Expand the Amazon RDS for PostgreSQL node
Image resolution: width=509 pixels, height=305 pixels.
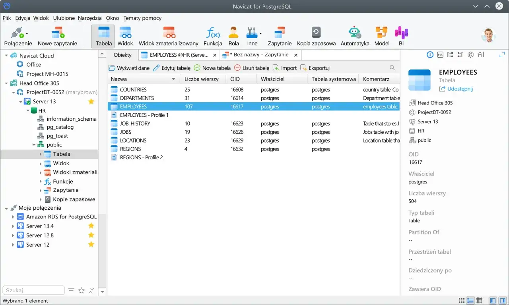(13, 217)
